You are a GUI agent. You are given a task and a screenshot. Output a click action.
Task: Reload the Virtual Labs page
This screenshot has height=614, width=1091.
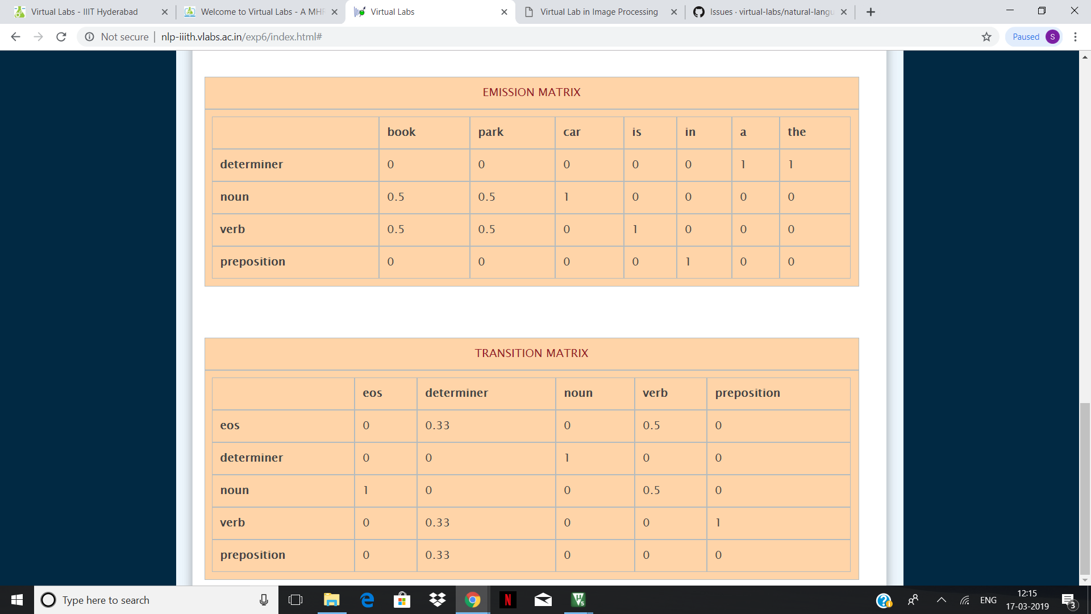coord(61,36)
